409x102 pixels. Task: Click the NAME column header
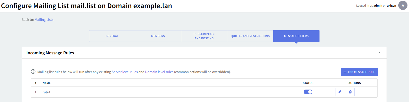pos(47,83)
